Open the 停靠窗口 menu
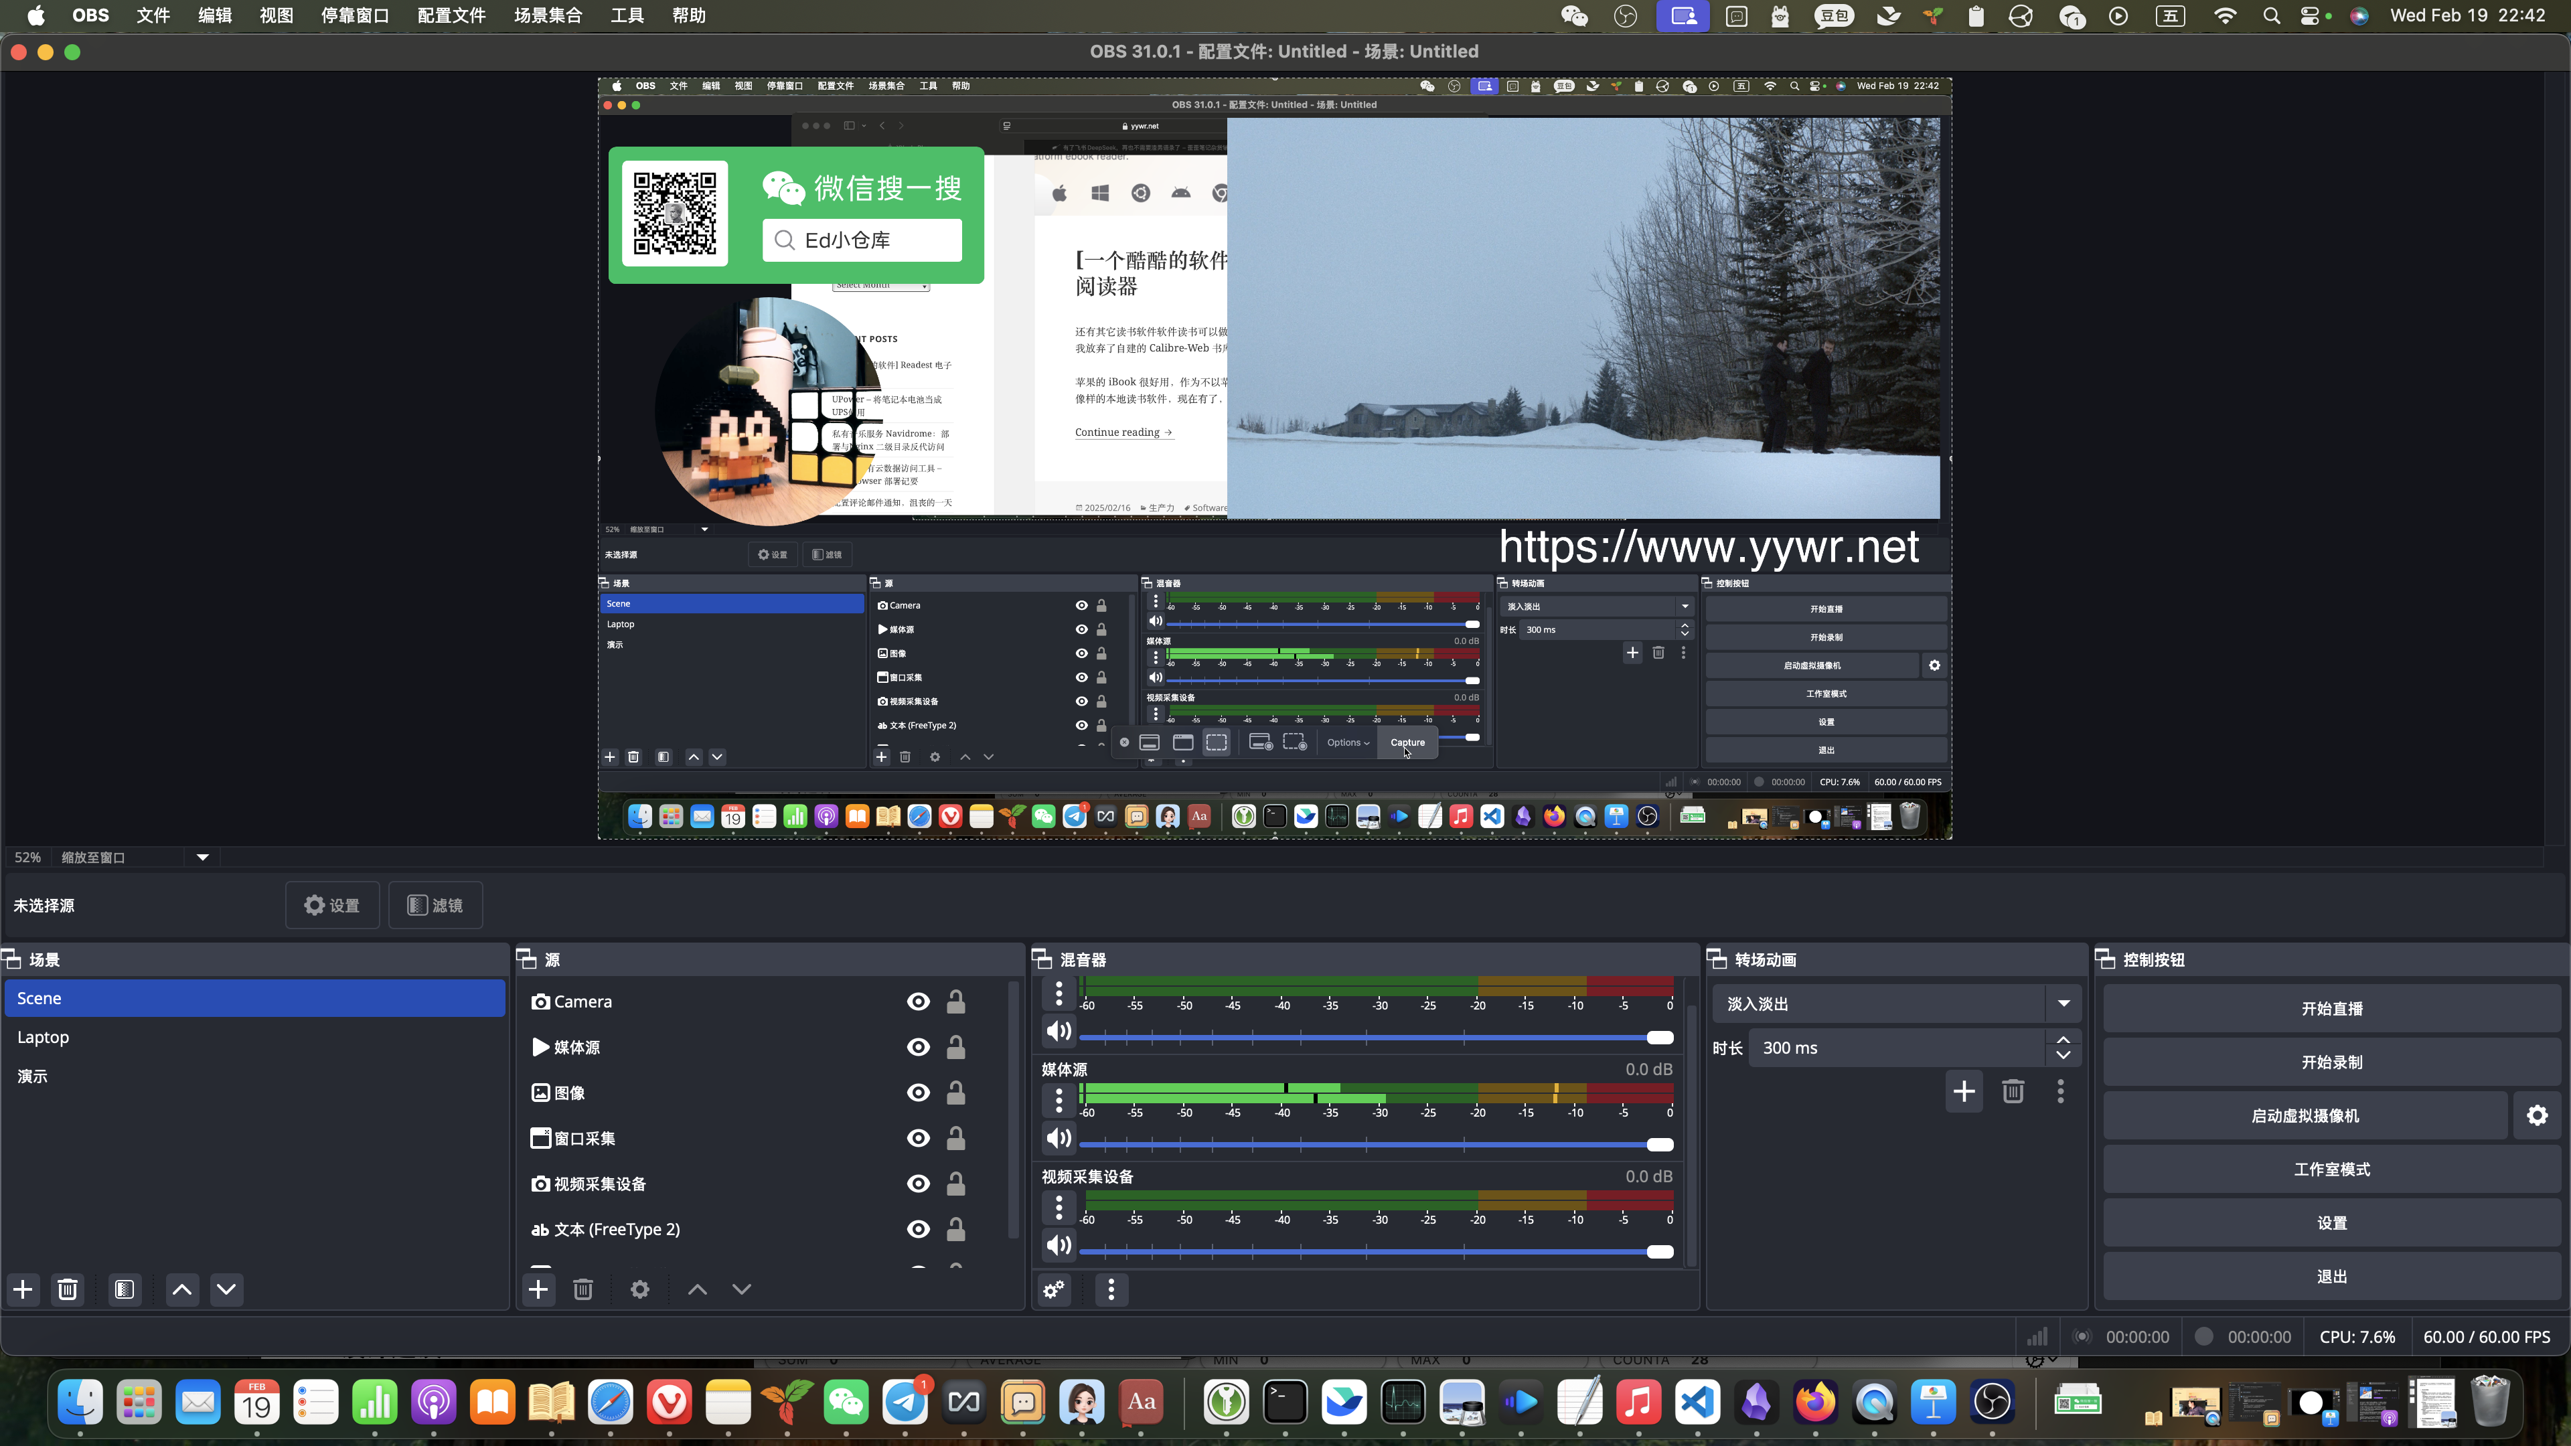 tap(354, 16)
